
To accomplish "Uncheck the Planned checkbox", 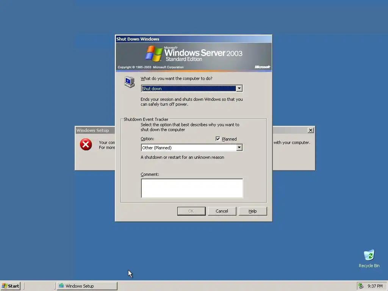I will coord(218,139).
